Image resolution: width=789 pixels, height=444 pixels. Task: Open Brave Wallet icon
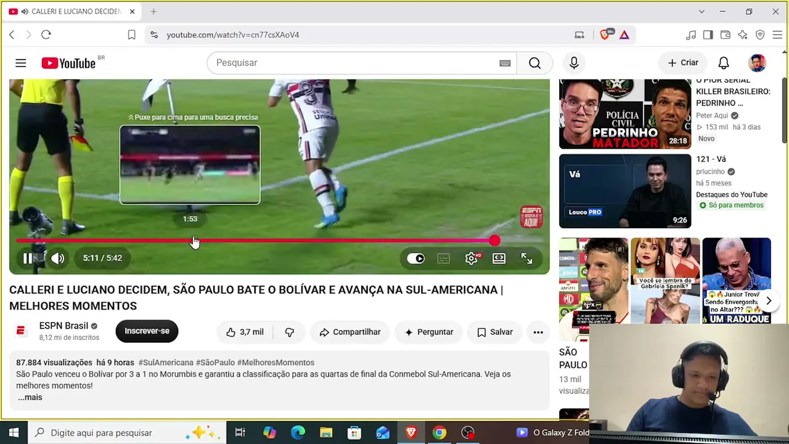tap(725, 35)
